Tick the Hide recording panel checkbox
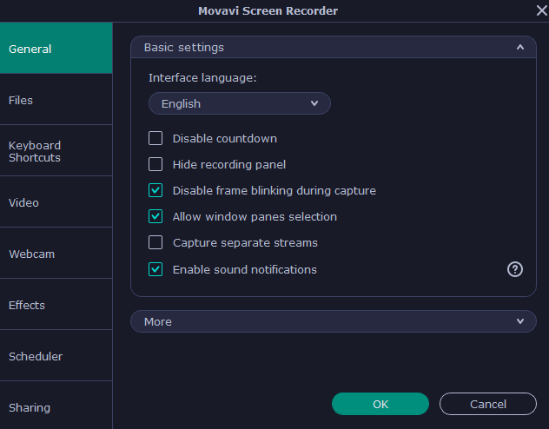549x429 pixels. point(155,164)
